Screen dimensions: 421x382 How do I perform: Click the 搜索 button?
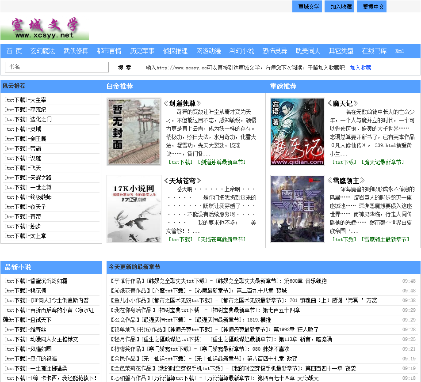[x=125, y=68]
